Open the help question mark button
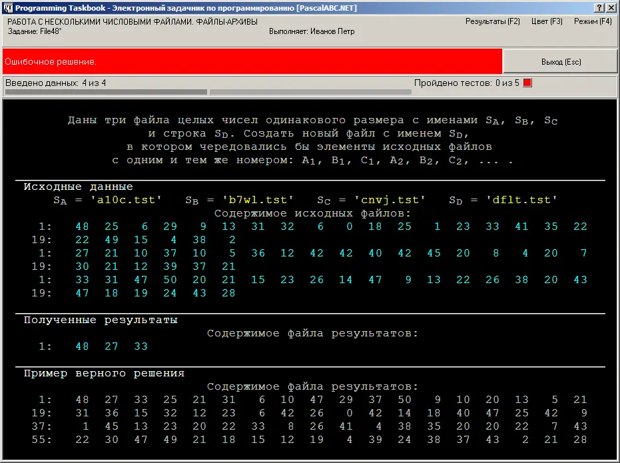 coord(599,7)
